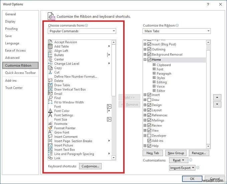Expand the Clipboard group
The height and width of the screenshot is (184, 227).
pos(154,65)
